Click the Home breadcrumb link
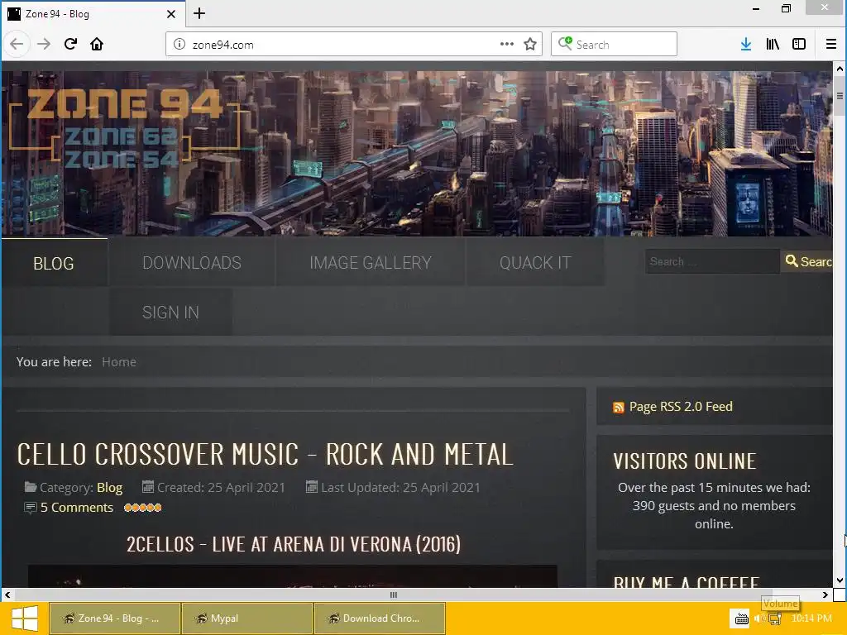The width and height of the screenshot is (847, 635). coord(119,362)
